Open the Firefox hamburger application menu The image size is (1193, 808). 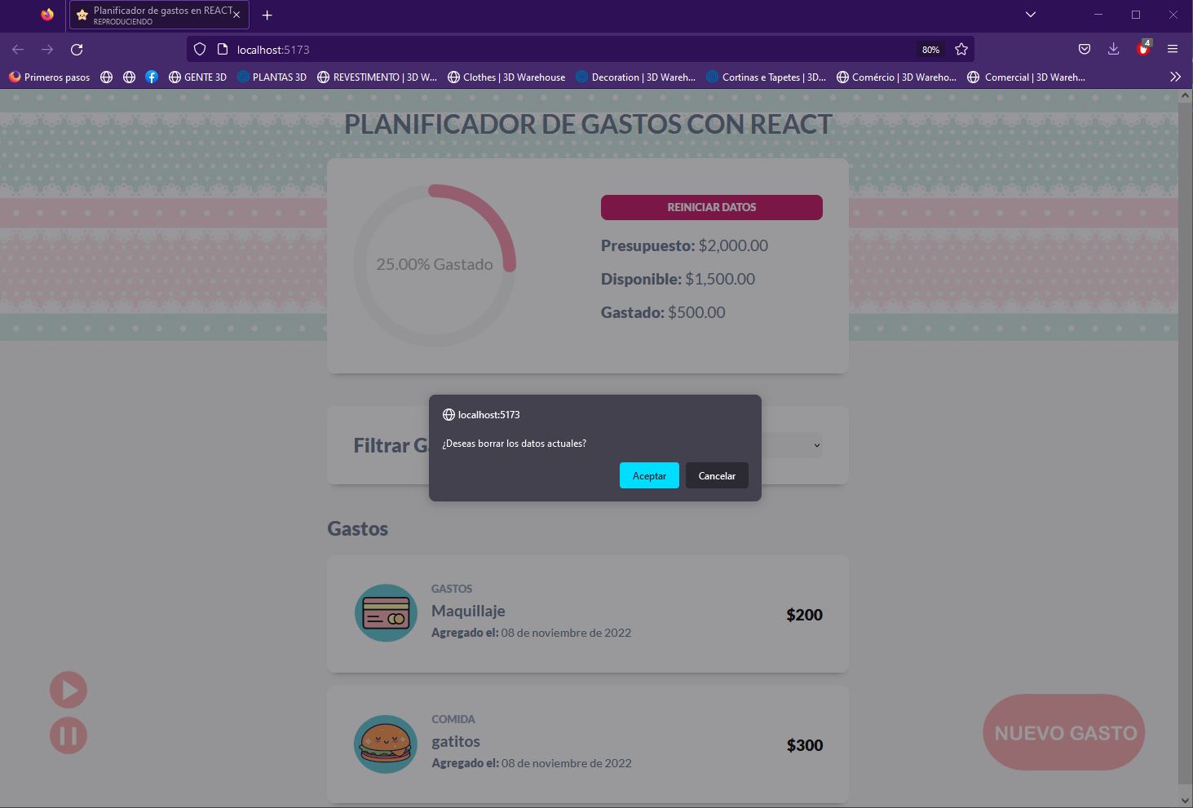click(x=1173, y=50)
